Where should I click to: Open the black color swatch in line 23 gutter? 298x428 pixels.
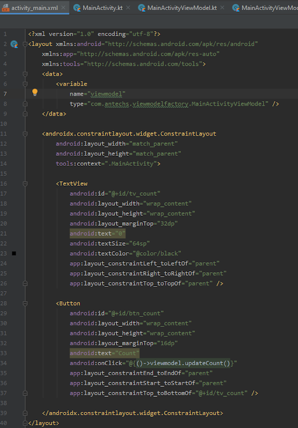click(14, 253)
